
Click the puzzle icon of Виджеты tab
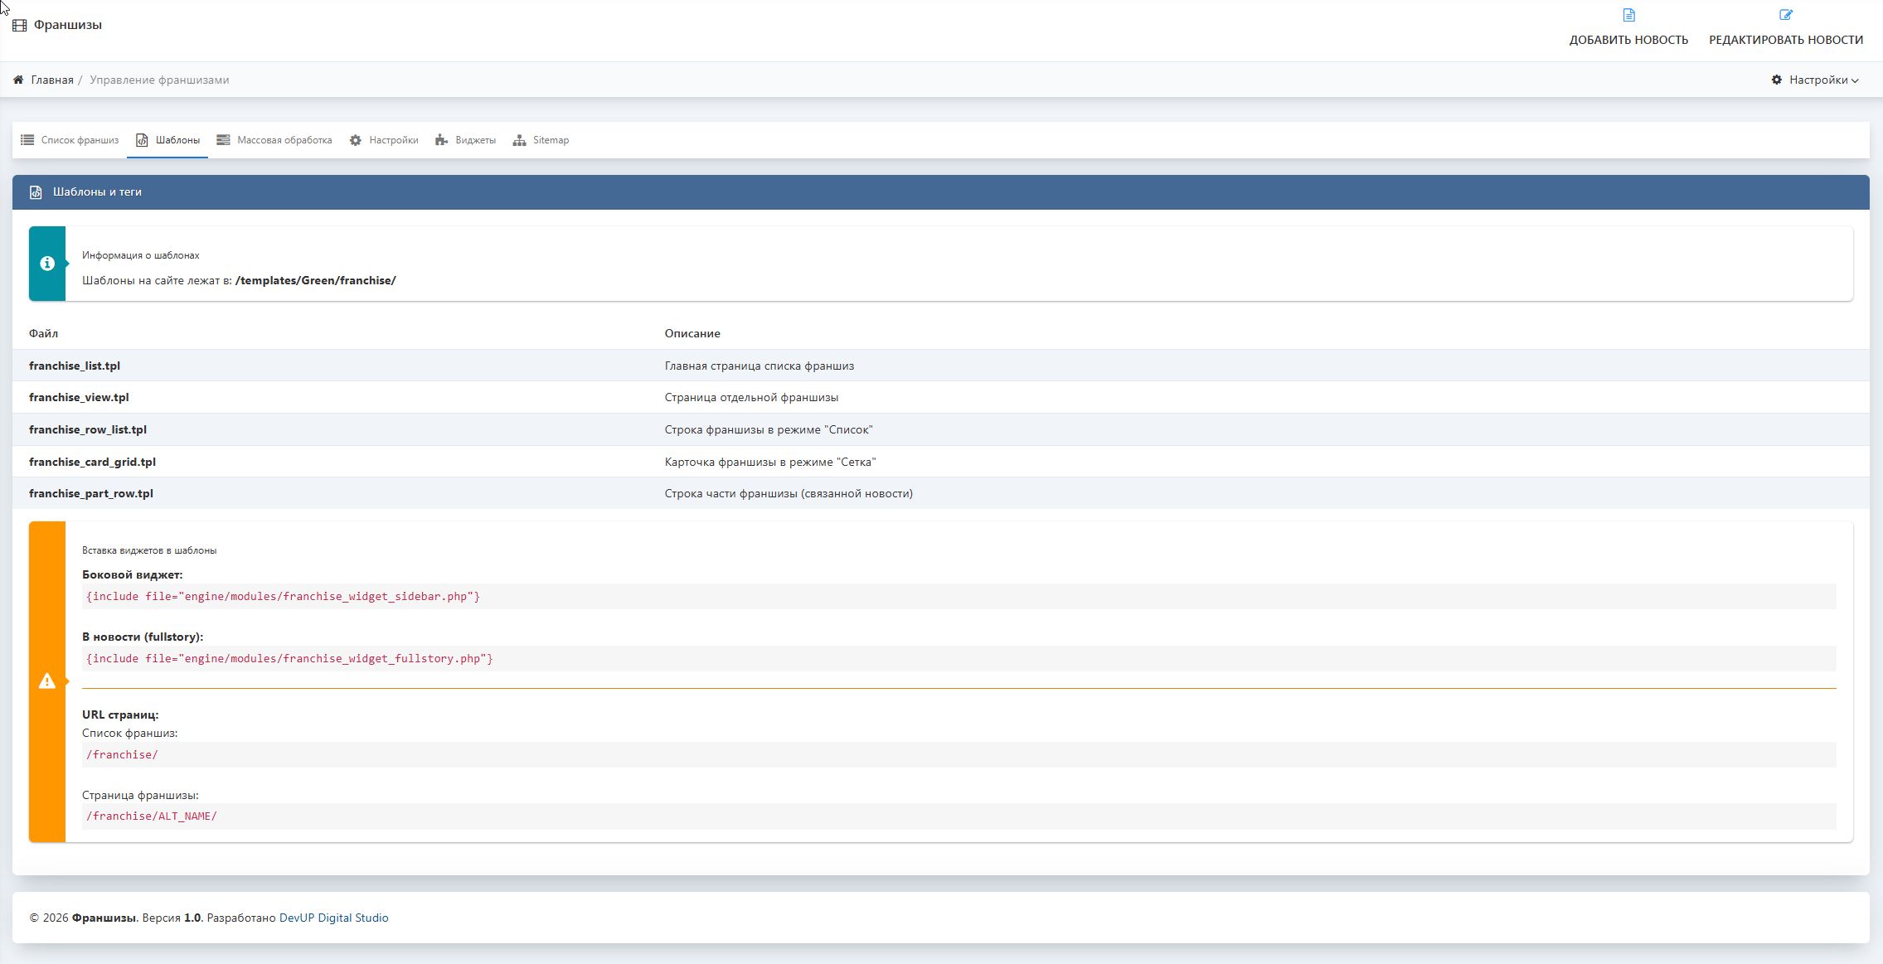tap(441, 140)
